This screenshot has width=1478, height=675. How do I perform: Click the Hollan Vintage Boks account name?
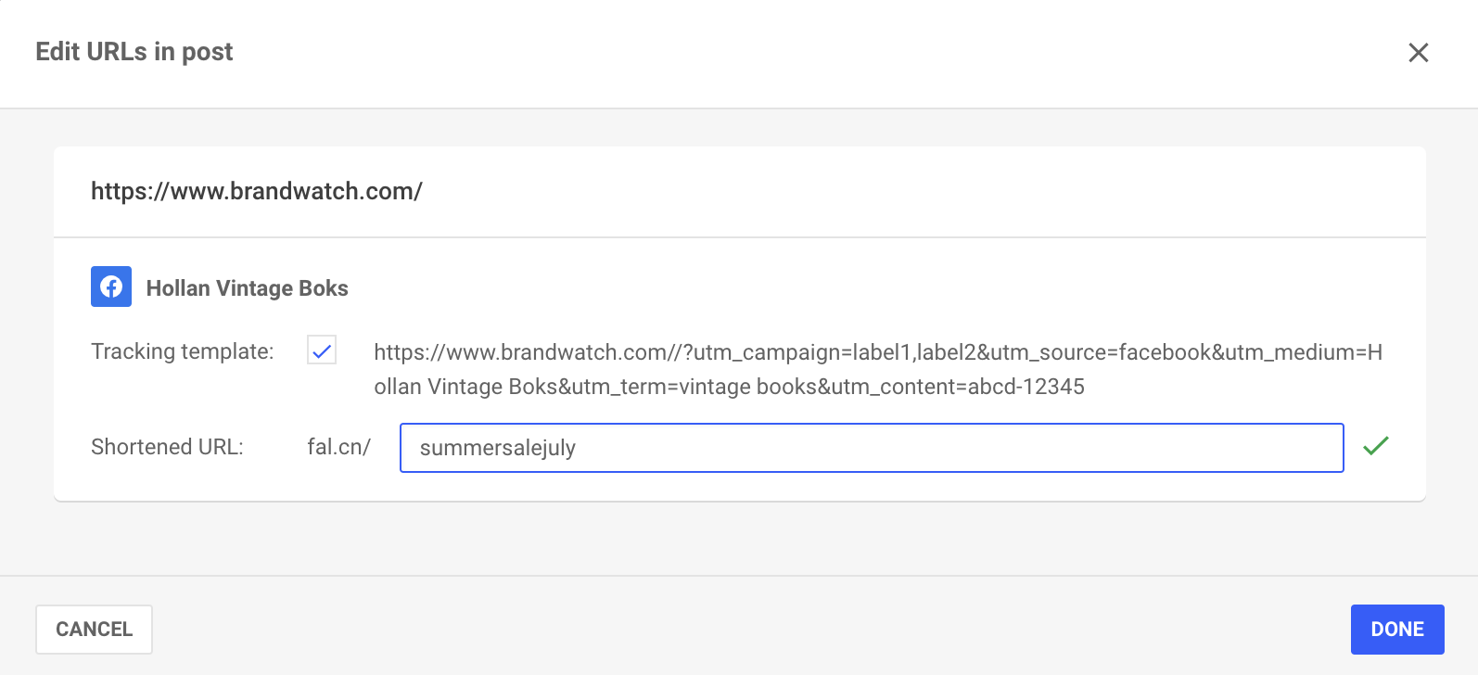click(248, 288)
